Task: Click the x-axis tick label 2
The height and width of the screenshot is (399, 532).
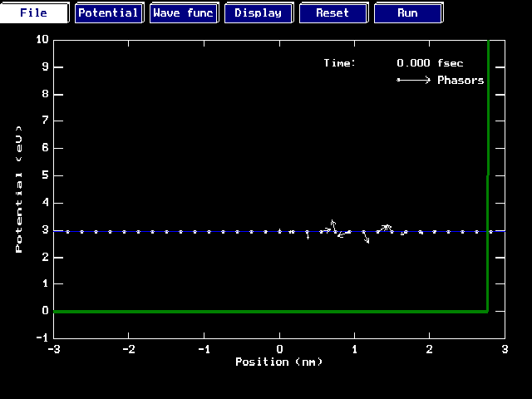Action: click(430, 349)
